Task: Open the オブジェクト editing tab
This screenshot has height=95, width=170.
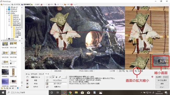Action: pyautogui.click(x=34, y=74)
